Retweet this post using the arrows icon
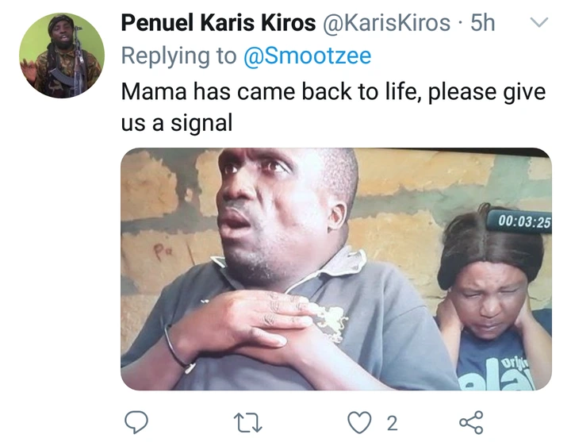Image resolution: width=571 pixels, height=442 pixels. pos(247,422)
